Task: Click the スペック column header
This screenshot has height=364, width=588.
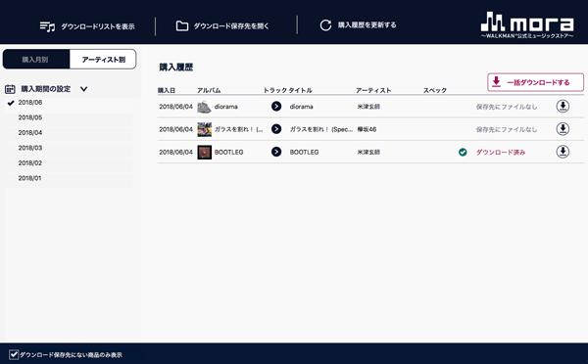Action: [435, 90]
